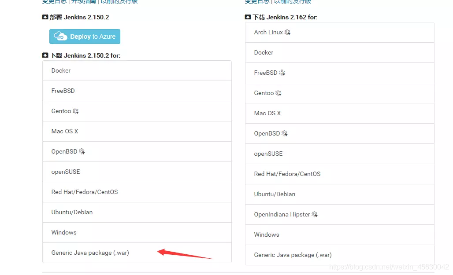Select Mac OS X for Jenkins 2.162
Viewport: 453px width, 275px height.
click(340, 113)
